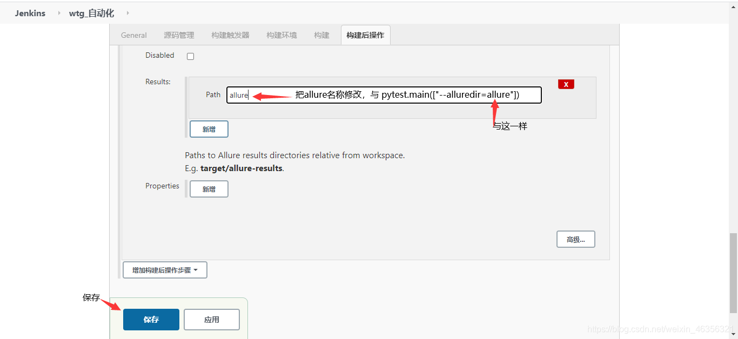Open the 增加构建后操作步骤 dropdown
Screen dimensions: 738x339
(x=165, y=270)
